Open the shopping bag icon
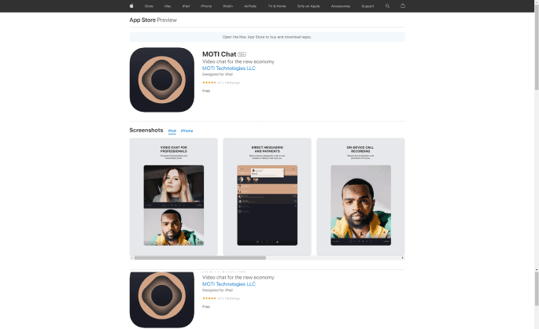539x329 pixels. pyautogui.click(x=403, y=6)
